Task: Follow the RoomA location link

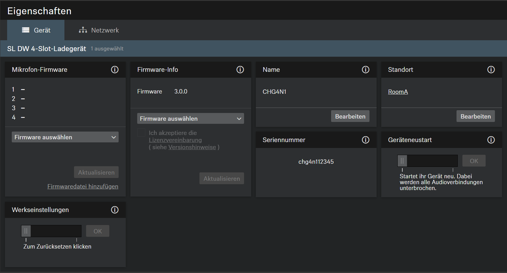Action: tap(398, 92)
